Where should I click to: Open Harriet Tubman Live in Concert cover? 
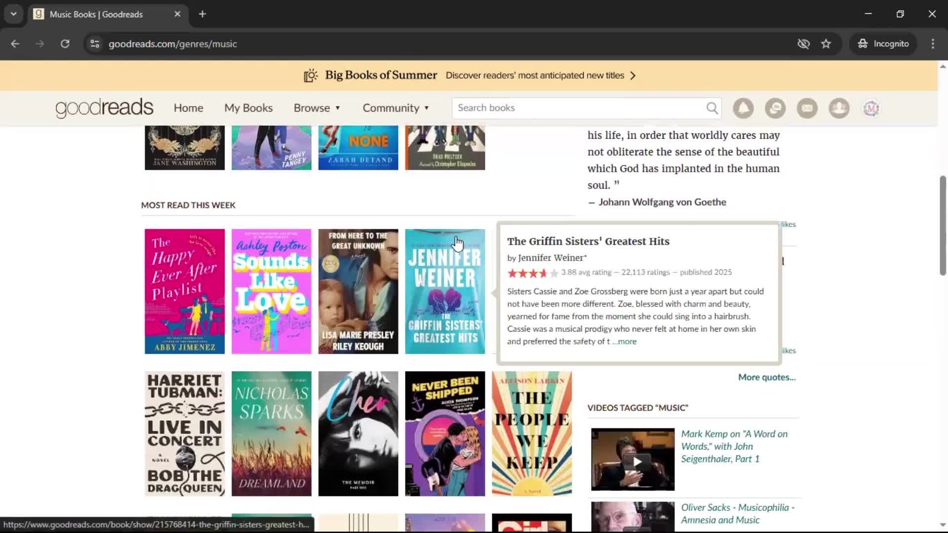click(x=185, y=434)
